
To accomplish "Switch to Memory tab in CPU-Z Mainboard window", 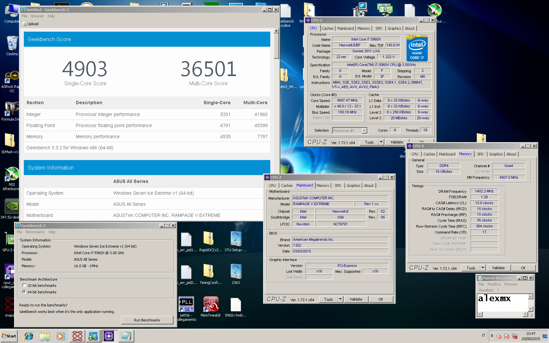I will pos(323,186).
